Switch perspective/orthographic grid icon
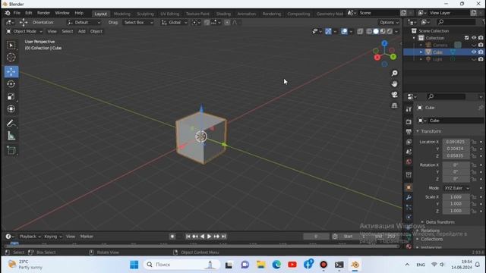 point(394,105)
